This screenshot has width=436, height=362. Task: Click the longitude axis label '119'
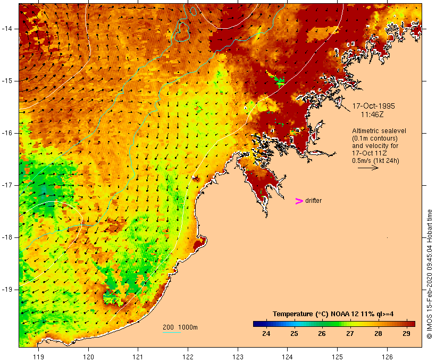click(x=38, y=357)
